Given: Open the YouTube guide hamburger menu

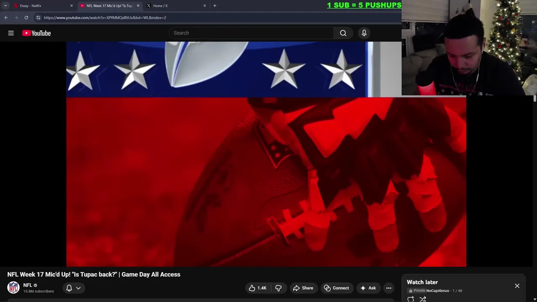Looking at the screenshot, I should tap(11, 33).
